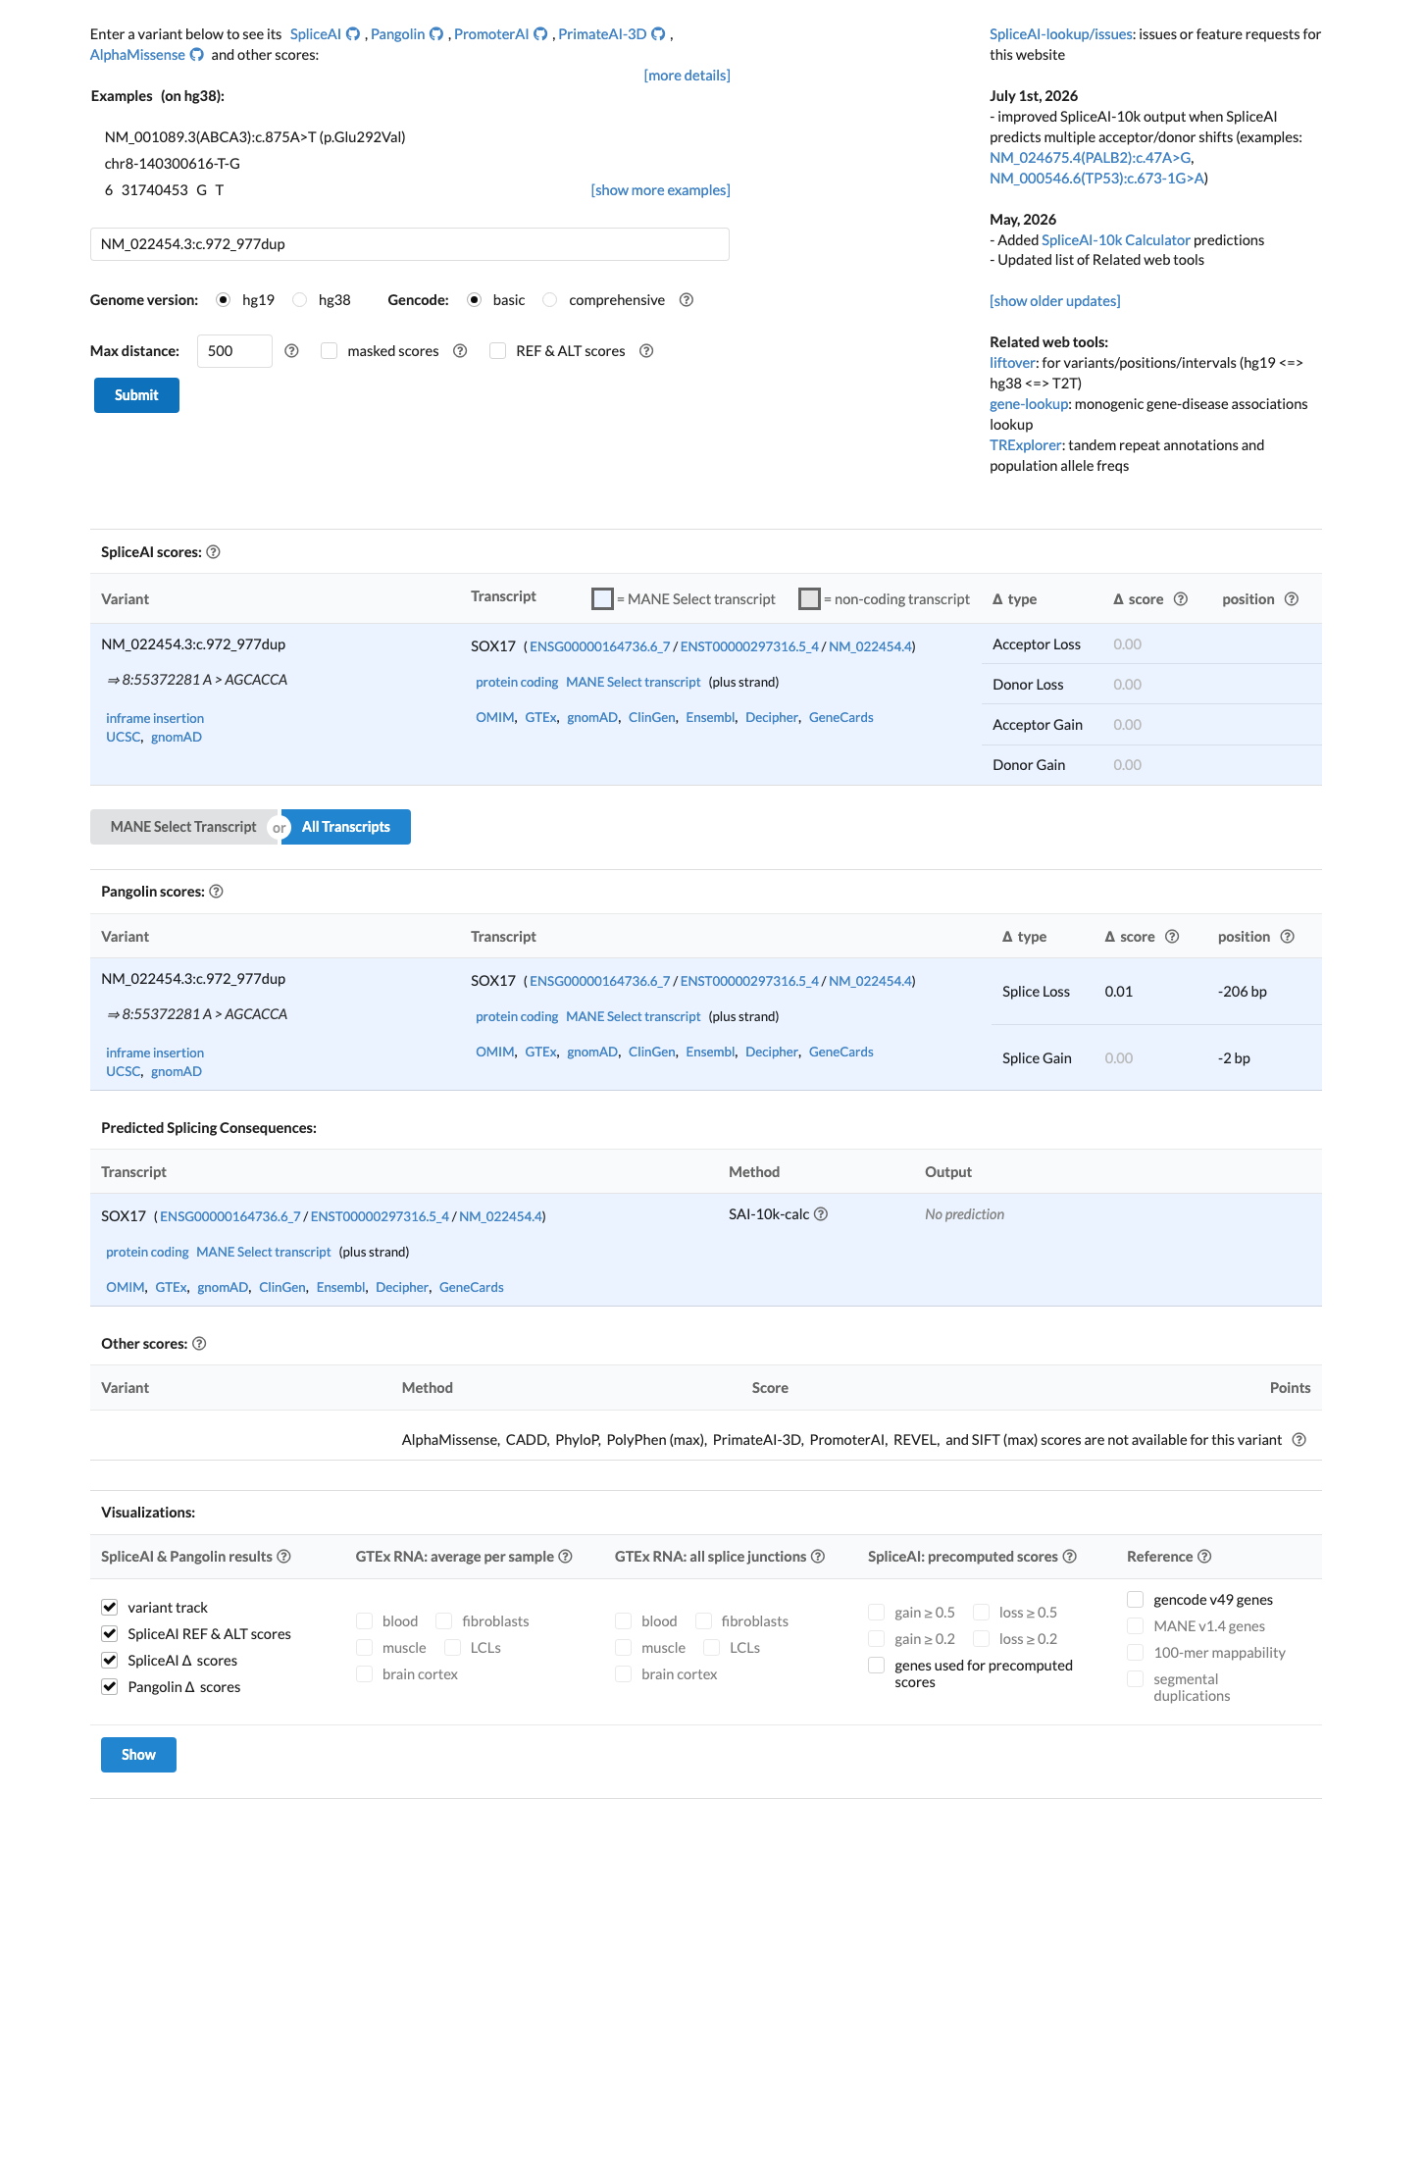Show help icon for REF & ALT scores option
This screenshot has width=1426, height=2158.
tap(646, 351)
